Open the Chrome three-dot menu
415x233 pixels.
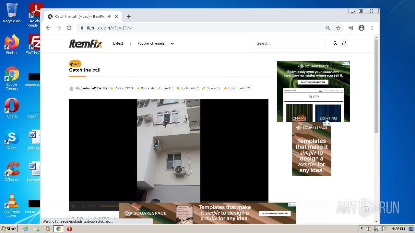pyautogui.click(x=372, y=28)
